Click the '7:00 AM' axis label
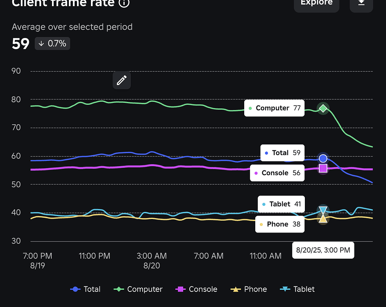Screen dimensions: 386x307 click(209, 256)
